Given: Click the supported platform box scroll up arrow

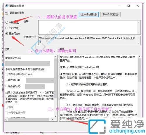Looking at the screenshot, I should pos(138,38).
